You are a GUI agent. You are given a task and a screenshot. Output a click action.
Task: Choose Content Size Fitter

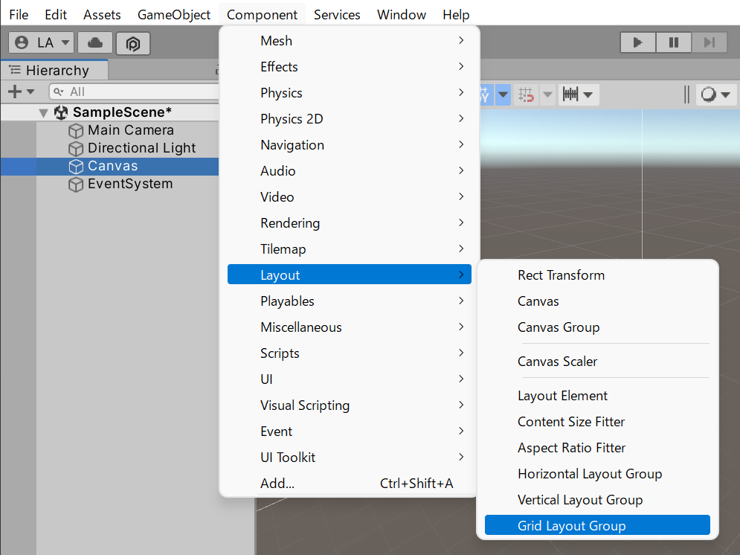(x=570, y=422)
